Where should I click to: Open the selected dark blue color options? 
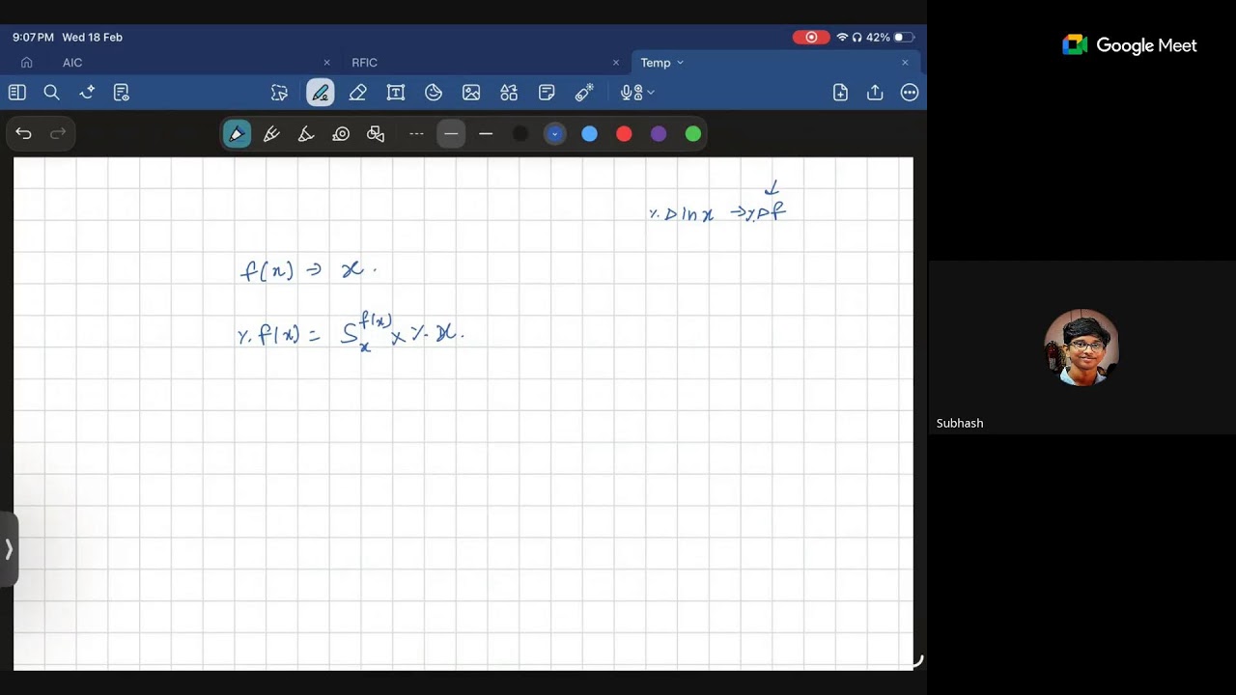point(554,134)
